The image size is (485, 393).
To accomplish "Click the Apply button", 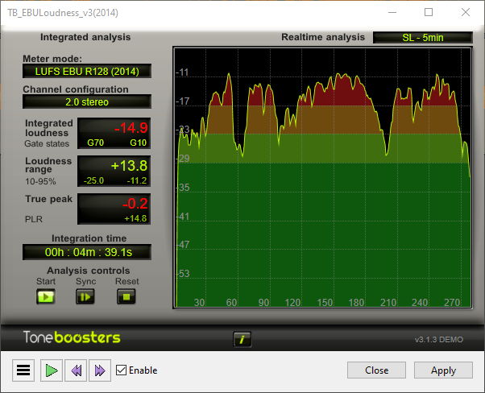I will point(443,370).
